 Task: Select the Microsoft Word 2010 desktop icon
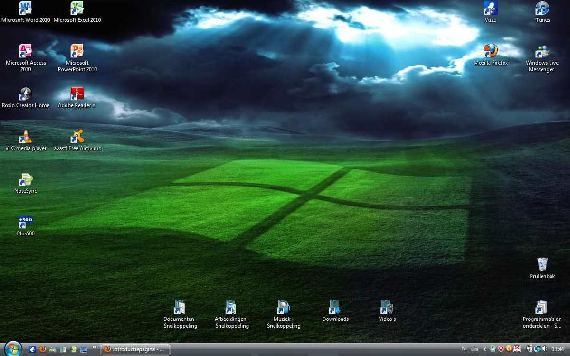[26, 9]
